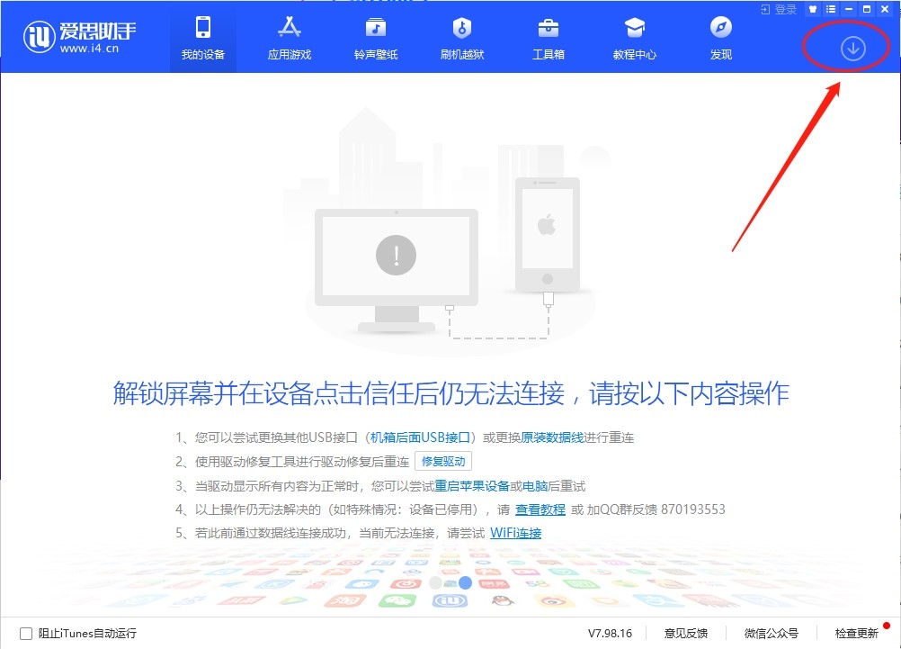The height and width of the screenshot is (649, 901).
Task: Open the main menu list icon
Action: 831,9
